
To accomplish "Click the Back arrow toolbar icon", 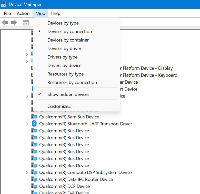I will 5,23.
